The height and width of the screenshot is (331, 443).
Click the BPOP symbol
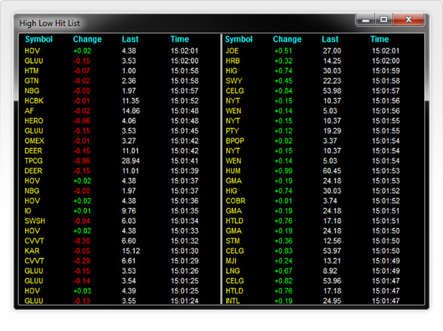235,140
